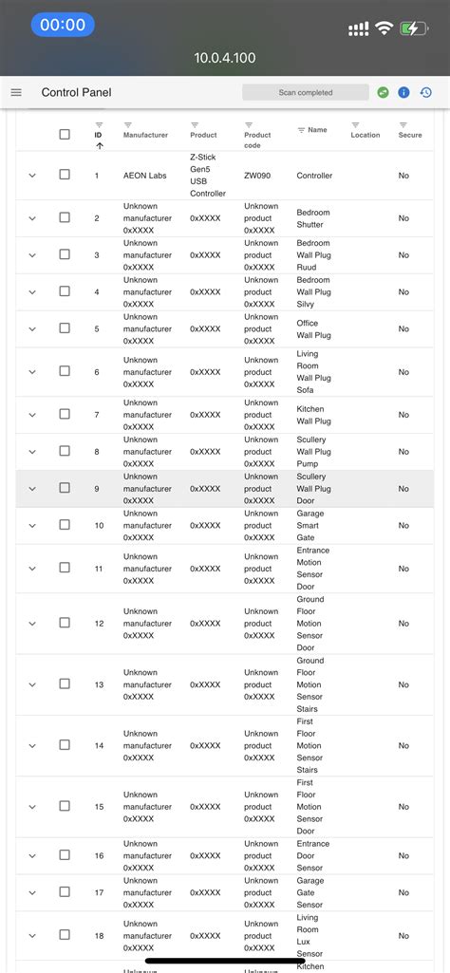Click the Scan completed status button
The image size is (450, 973).
(x=306, y=92)
